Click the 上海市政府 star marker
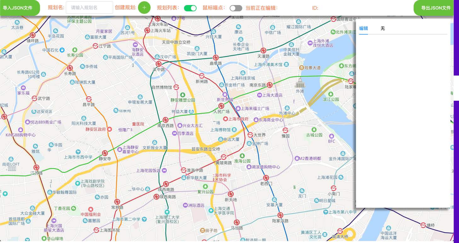Viewport: 459px width, 243px height. click(x=226, y=119)
